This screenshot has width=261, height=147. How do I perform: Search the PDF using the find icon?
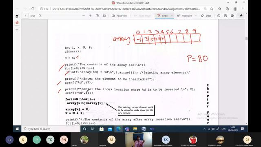point(40,16)
